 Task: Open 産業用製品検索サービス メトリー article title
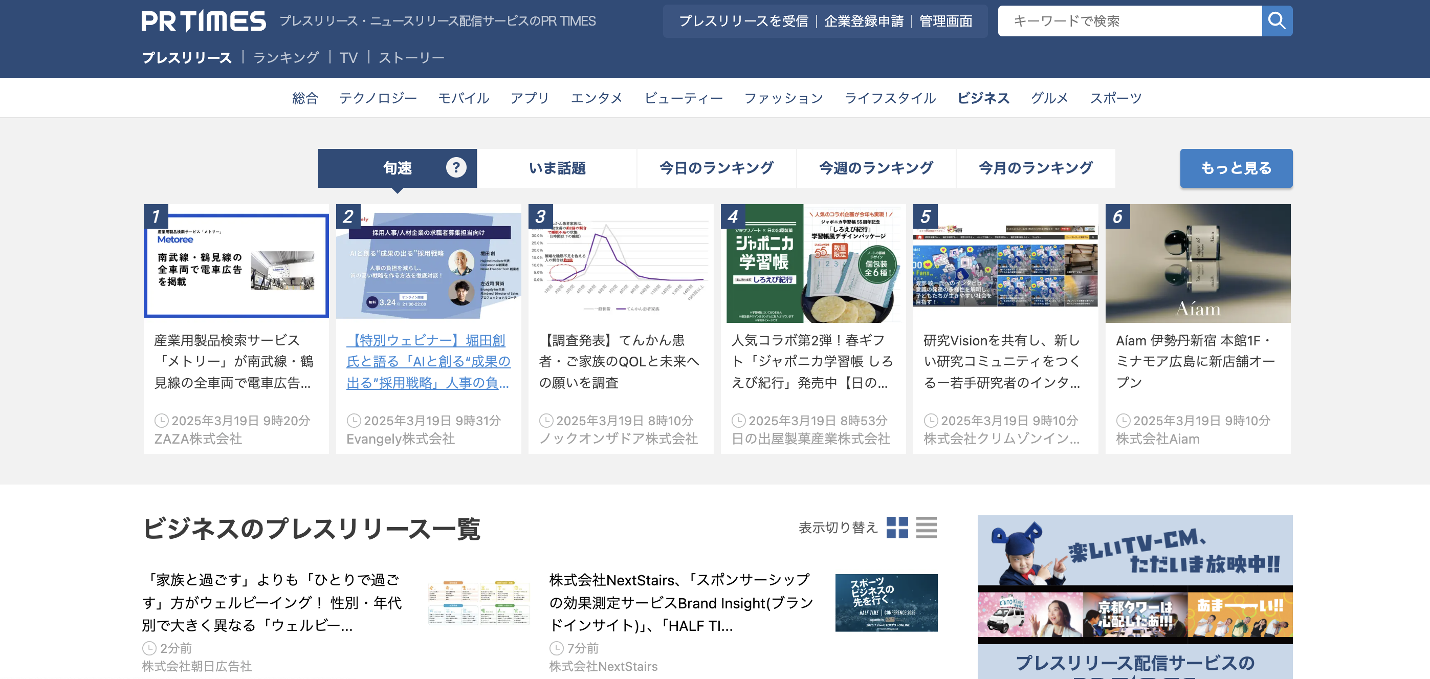(x=233, y=361)
